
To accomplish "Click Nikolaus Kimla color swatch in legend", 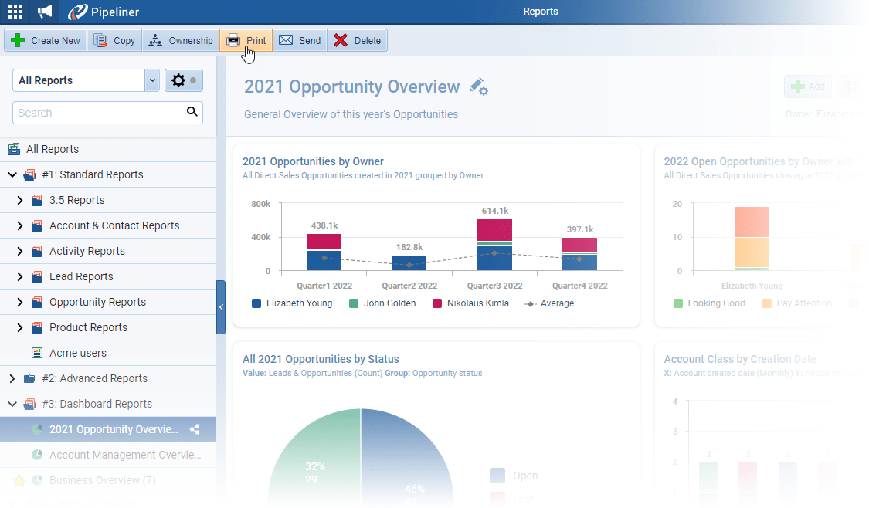I will (x=437, y=303).
